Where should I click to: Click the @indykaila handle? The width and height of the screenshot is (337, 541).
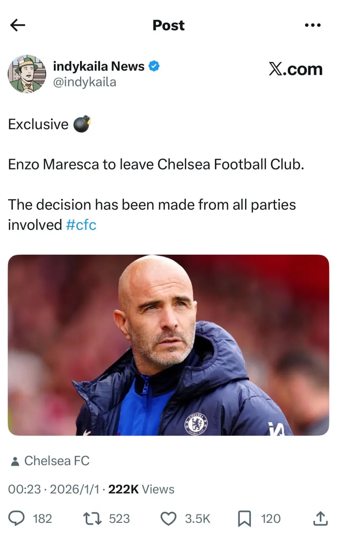pyautogui.click(x=84, y=82)
